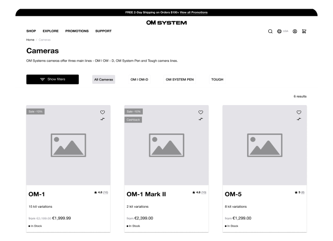
Task: Click the star rating icon for OM-1
Action: coord(96,192)
